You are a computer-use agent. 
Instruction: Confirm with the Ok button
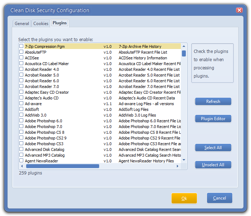184,198
